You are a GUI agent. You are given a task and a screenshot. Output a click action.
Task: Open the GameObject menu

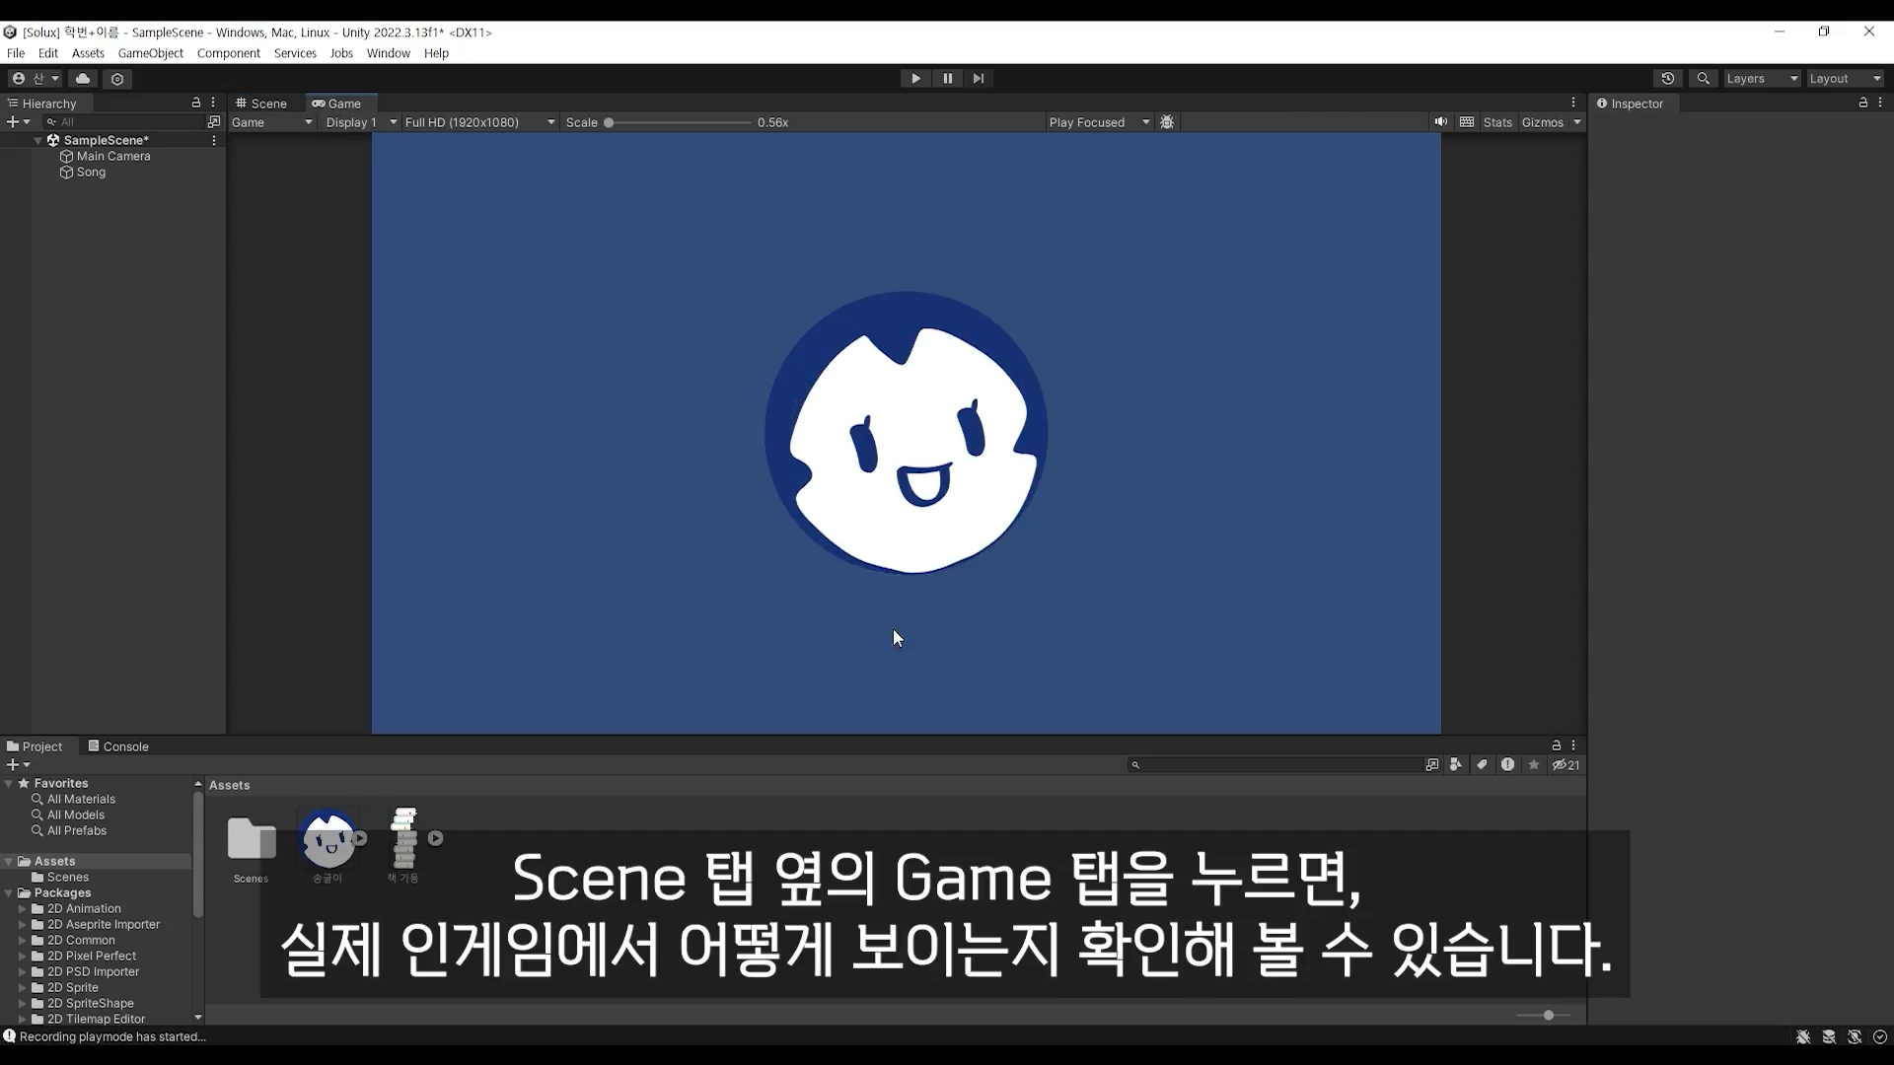150,53
